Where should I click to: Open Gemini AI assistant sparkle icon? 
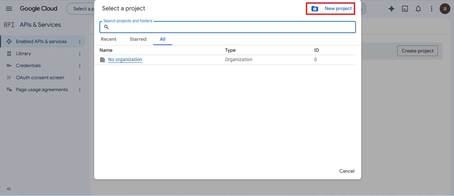[x=392, y=9]
